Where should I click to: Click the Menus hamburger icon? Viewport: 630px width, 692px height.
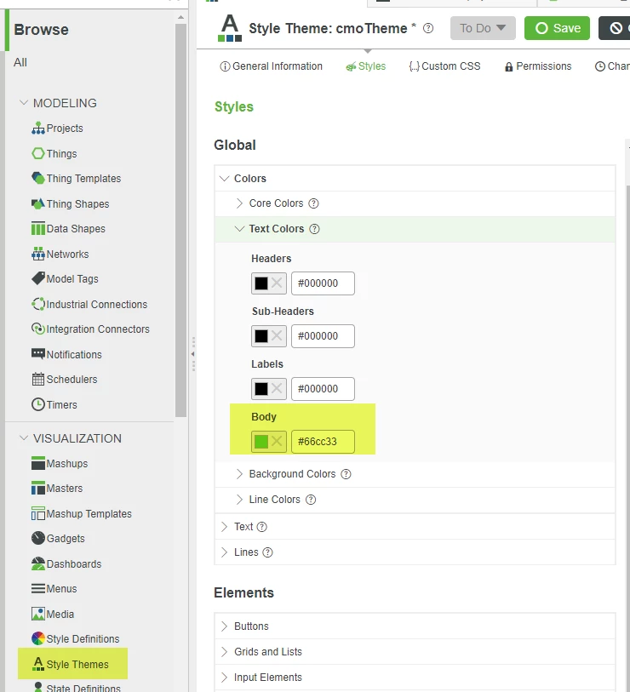pos(38,589)
